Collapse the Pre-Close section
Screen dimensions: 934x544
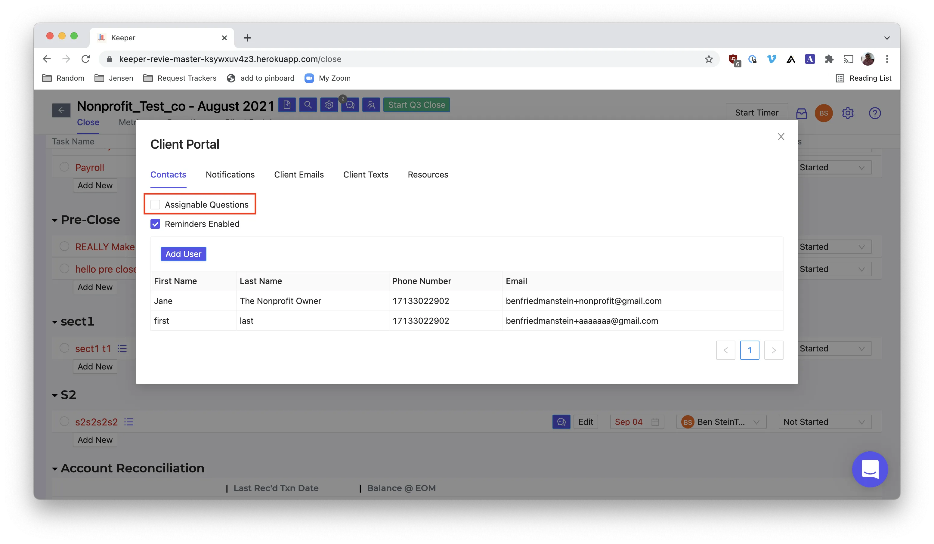coord(55,220)
